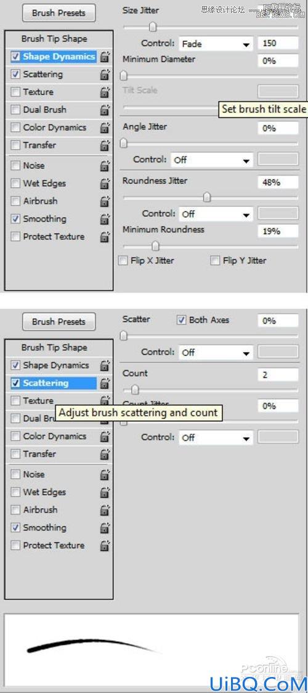Enable the Flip X Jitter checkbox
Viewport: 308px width, 693px height.
coord(123,261)
